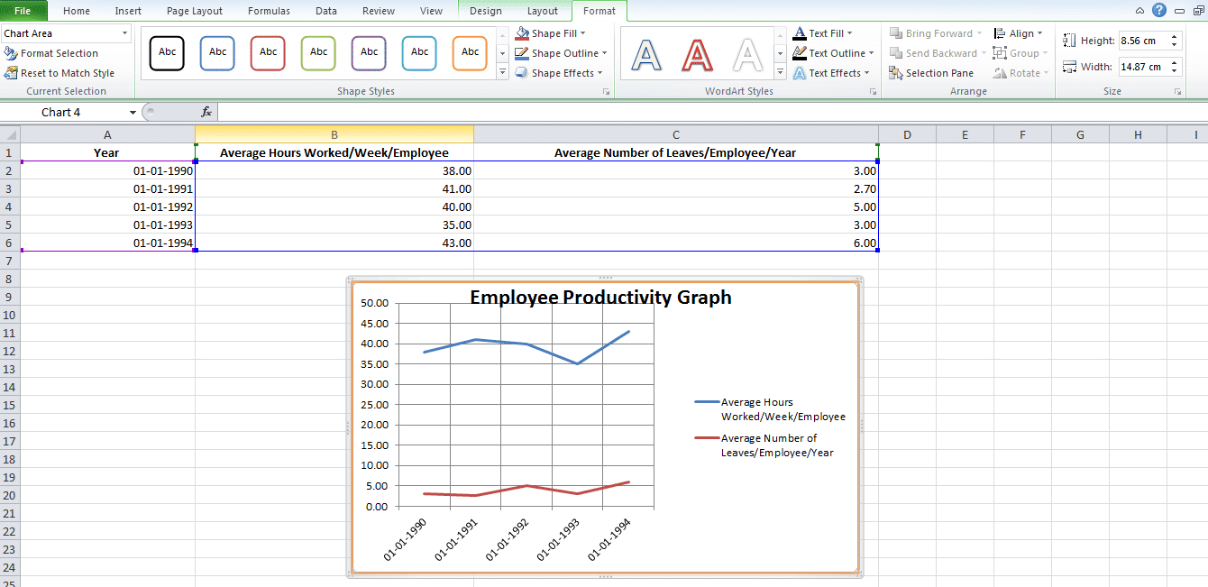Expand the Name Box dropdown arrow
The image size is (1208, 587).
click(x=133, y=113)
